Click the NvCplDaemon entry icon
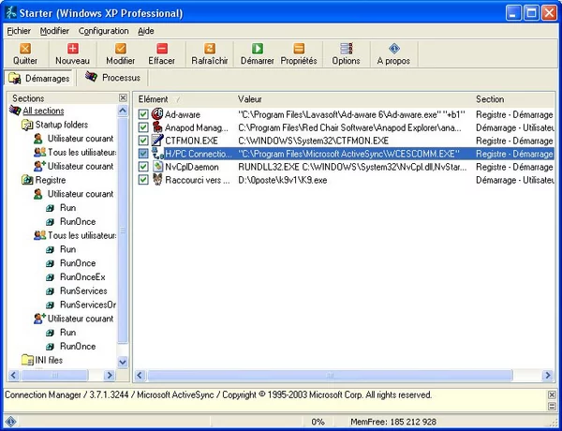Image resolution: width=562 pixels, height=431 pixels. click(x=157, y=167)
